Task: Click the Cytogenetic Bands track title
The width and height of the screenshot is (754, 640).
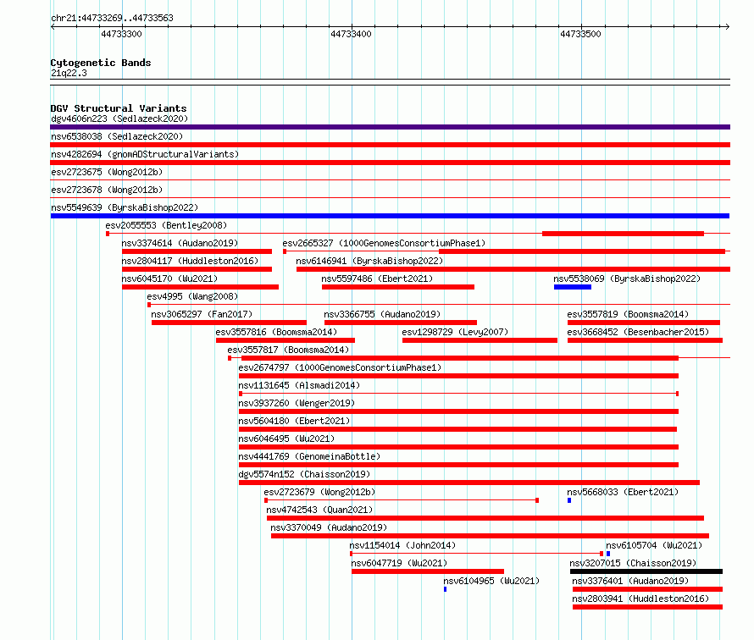Action: [101, 63]
